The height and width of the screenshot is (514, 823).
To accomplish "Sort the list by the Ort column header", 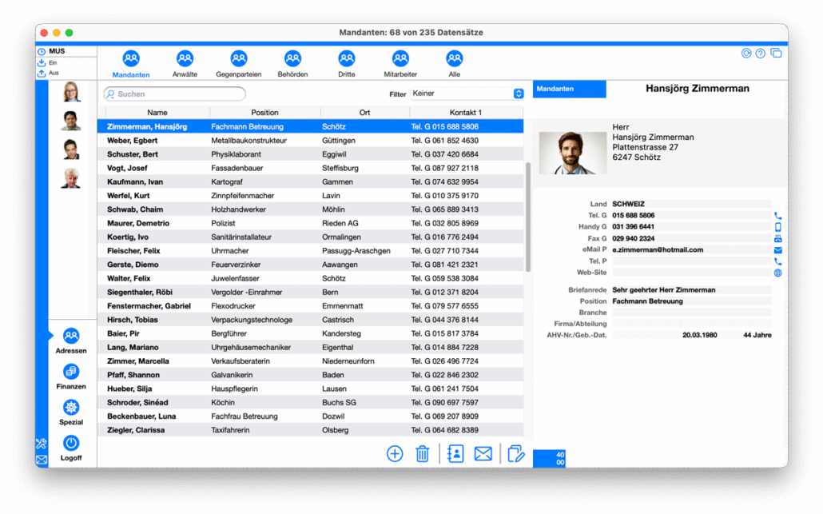I will [364, 113].
